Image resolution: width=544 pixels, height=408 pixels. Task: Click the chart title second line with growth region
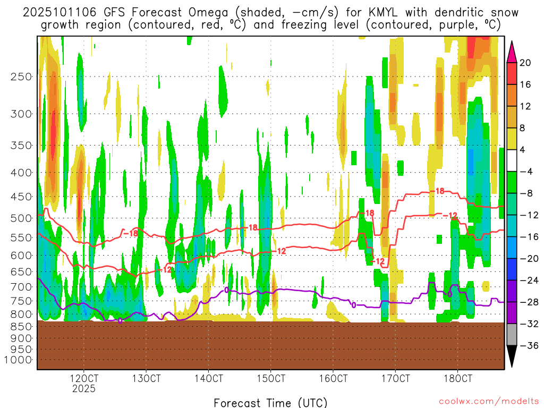(x=270, y=25)
